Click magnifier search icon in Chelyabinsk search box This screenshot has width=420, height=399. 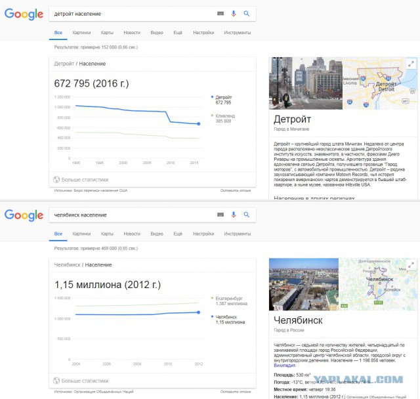[x=247, y=215]
